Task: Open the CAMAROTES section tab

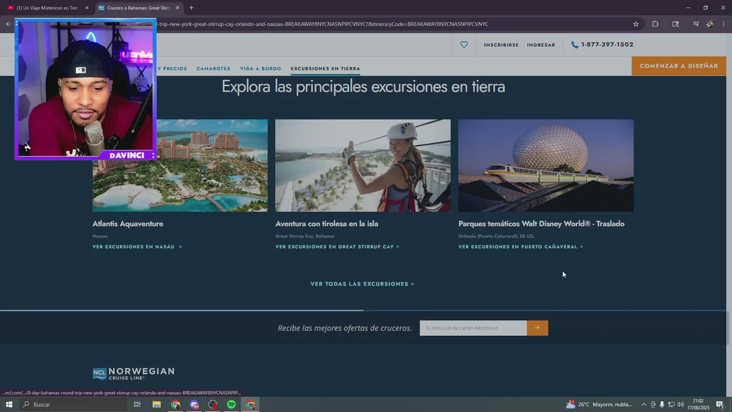Action: (213, 69)
